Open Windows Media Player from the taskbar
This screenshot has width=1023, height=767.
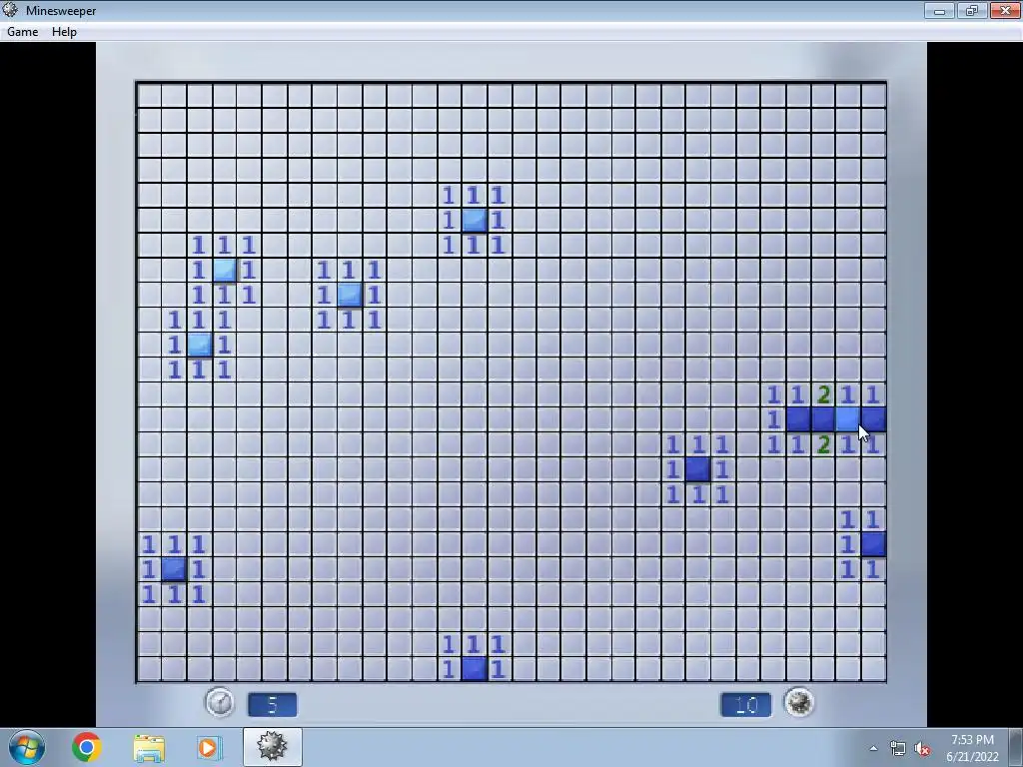click(x=209, y=747)
